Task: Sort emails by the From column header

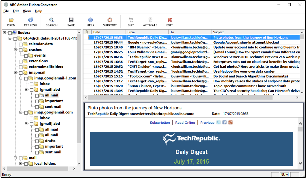Action: coord(147,32)
